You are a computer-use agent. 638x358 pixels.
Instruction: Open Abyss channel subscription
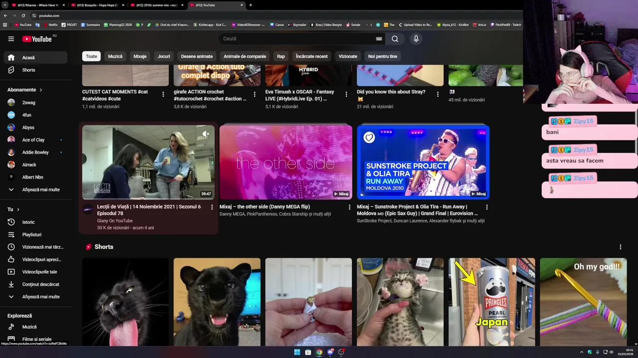click(x=35, y=127)
